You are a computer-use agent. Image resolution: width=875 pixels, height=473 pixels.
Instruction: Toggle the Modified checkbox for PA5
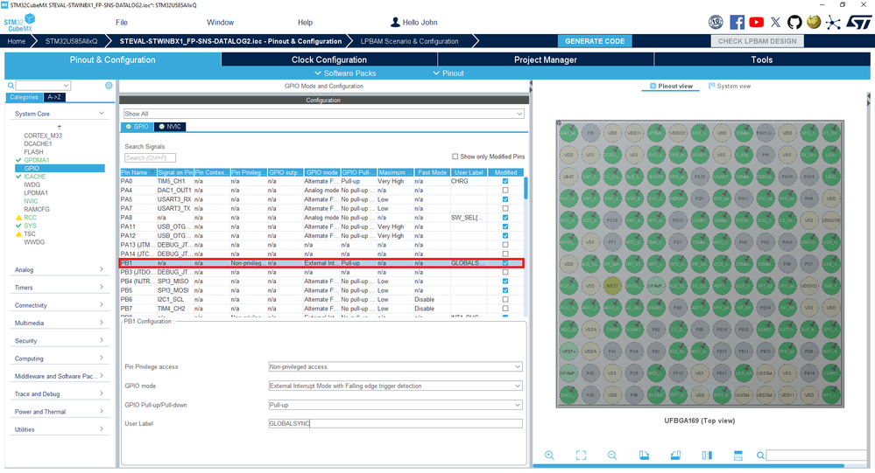[505, 199]
